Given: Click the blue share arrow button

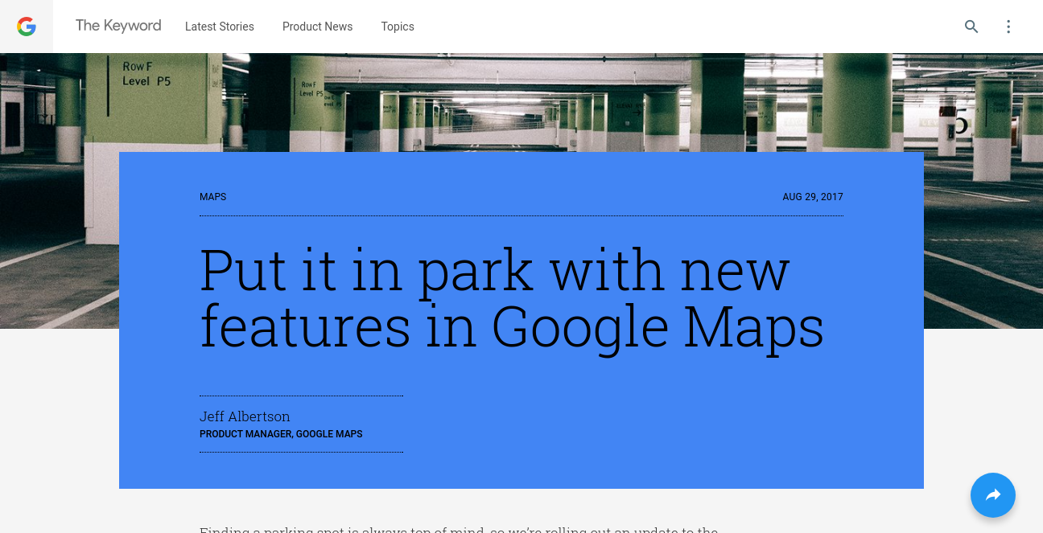Looking at the screenshot, I should (x=993, y=494).
